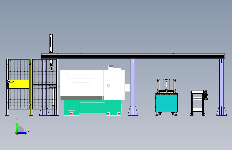Select the red origin ball of the triad
This screenshot has height=150, width=232.
pos(17,133)
